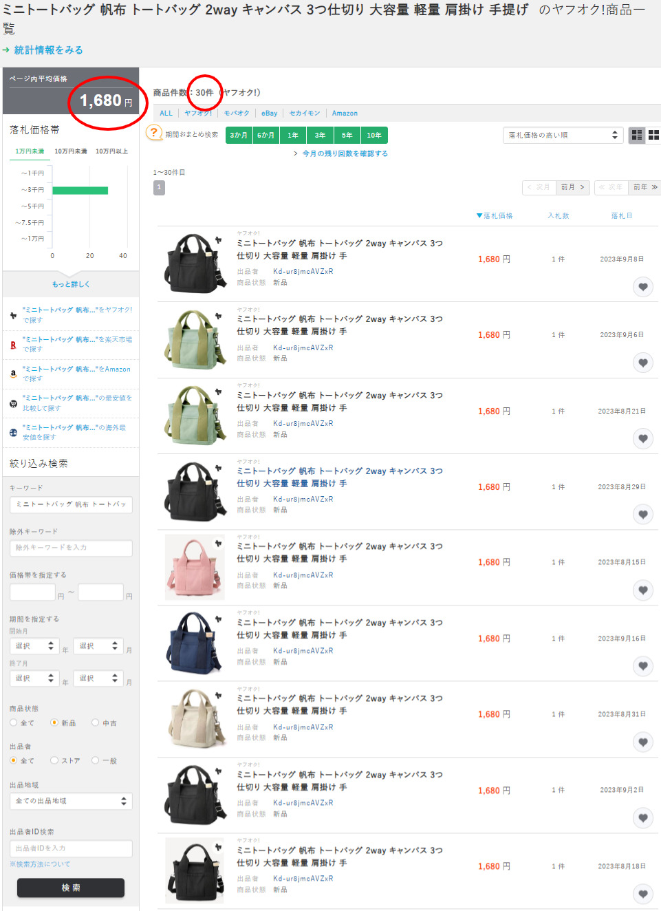This screenshot has height=911, width=661.
Task: Click the 除外キーワード input field
Action: click(x=71, y=548)
